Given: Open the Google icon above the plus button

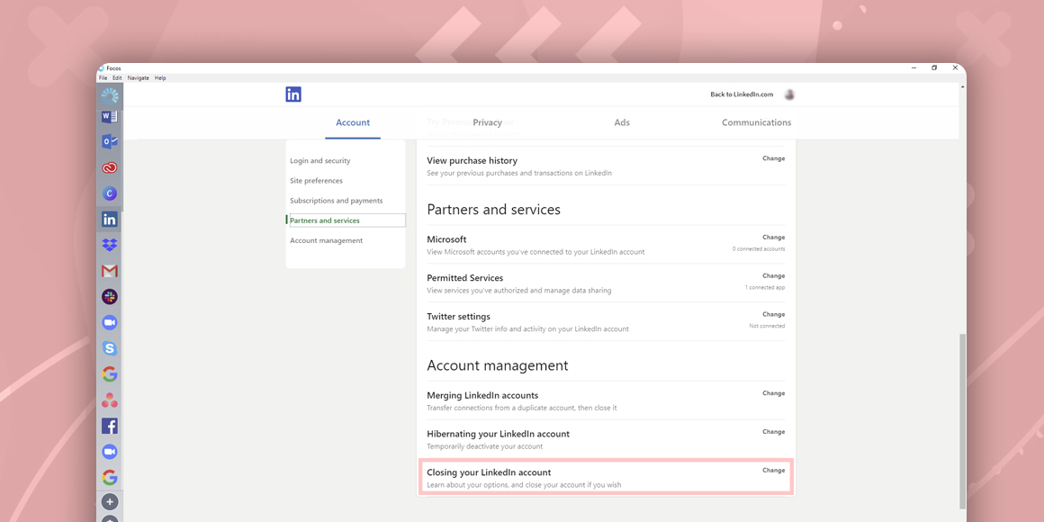Looking at the screenshot, I should 110,477.
